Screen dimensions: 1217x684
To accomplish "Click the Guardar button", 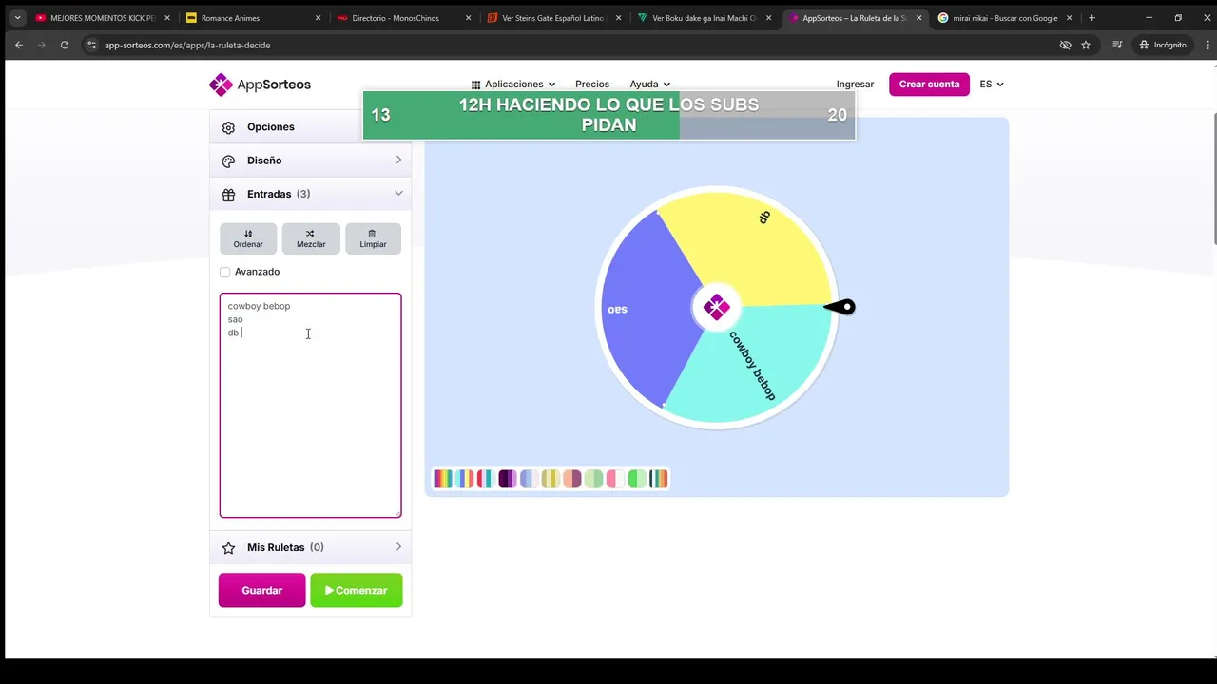I will (x=261, y=591).
